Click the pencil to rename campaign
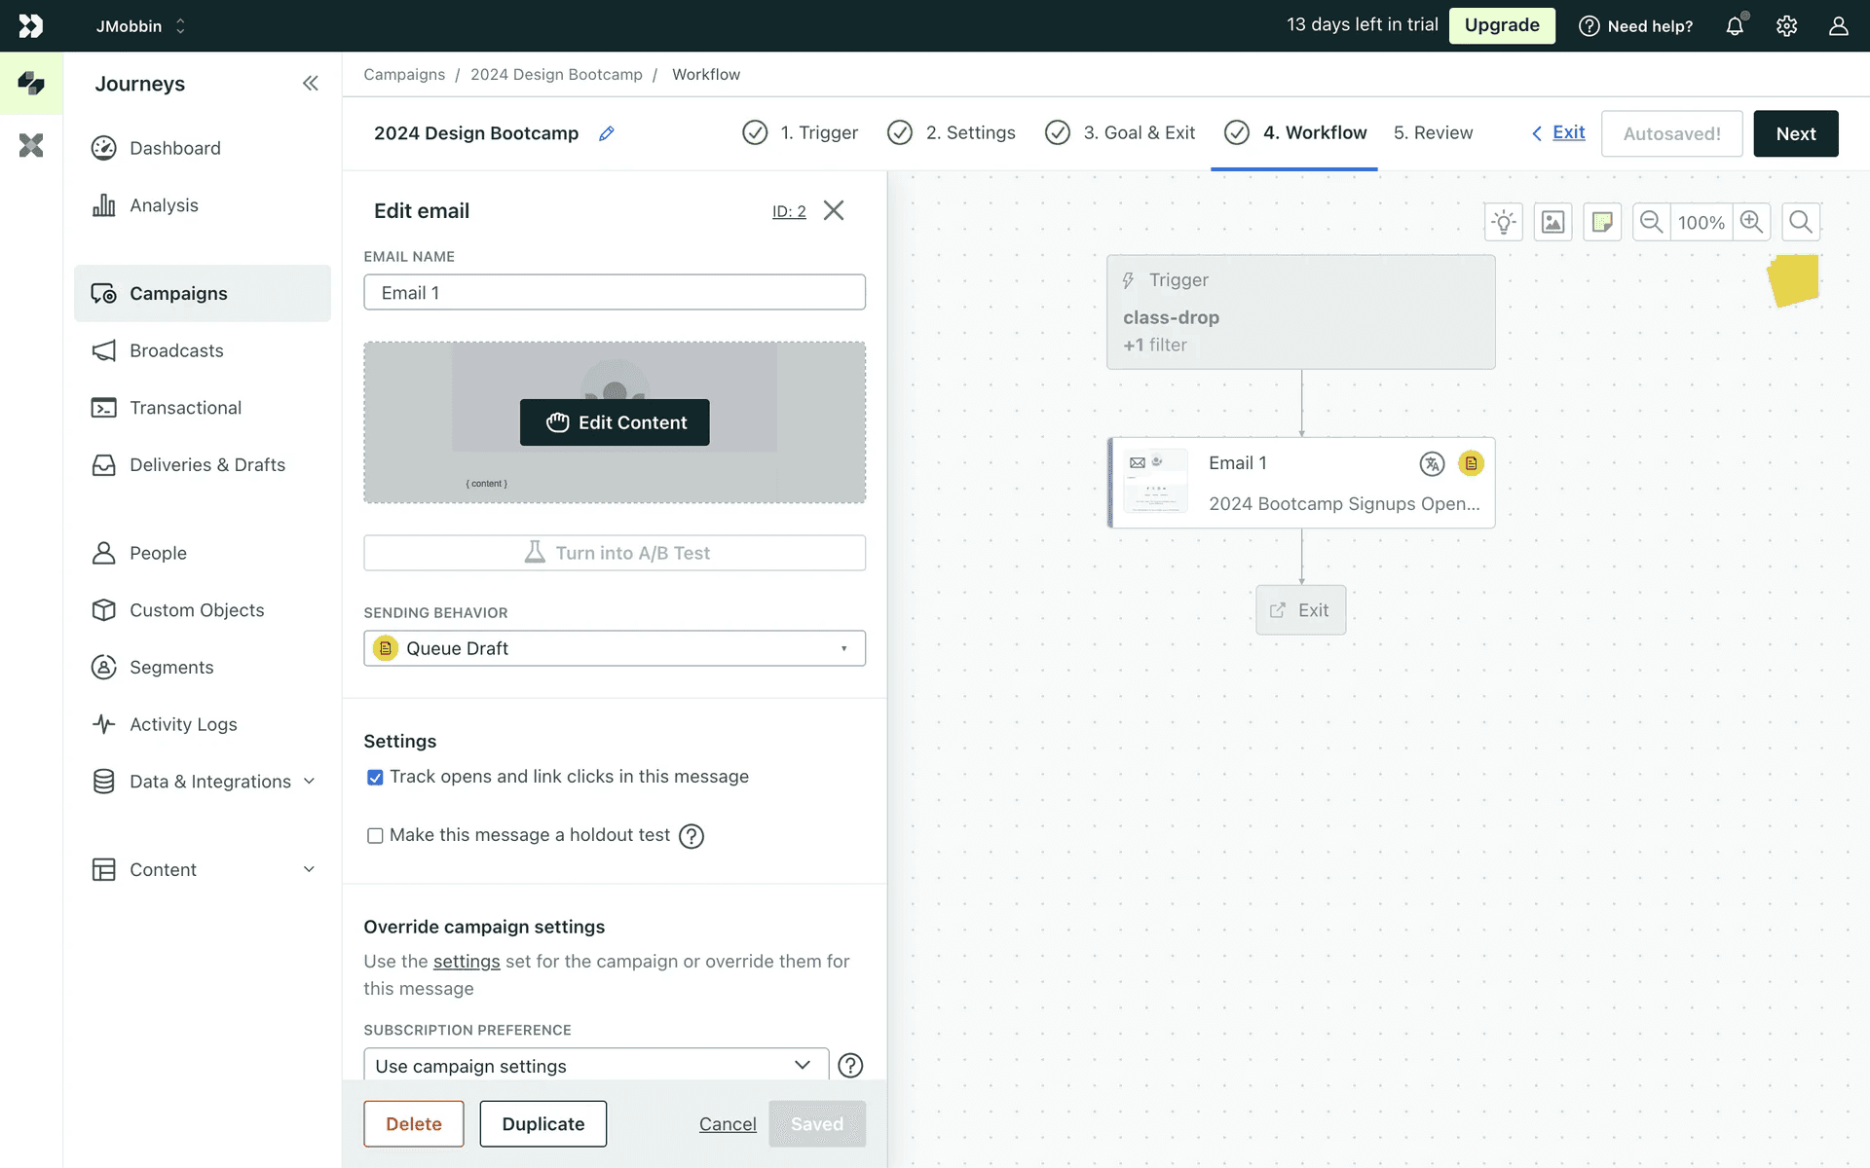The image size is (1870, 1168). tap(606, 133)
